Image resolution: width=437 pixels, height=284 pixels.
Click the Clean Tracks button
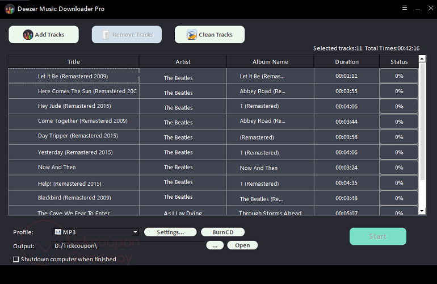(209, 35)
